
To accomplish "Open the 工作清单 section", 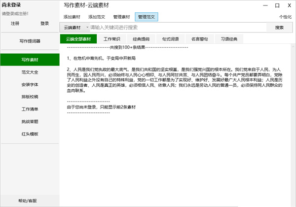I will tap(30, 109).
